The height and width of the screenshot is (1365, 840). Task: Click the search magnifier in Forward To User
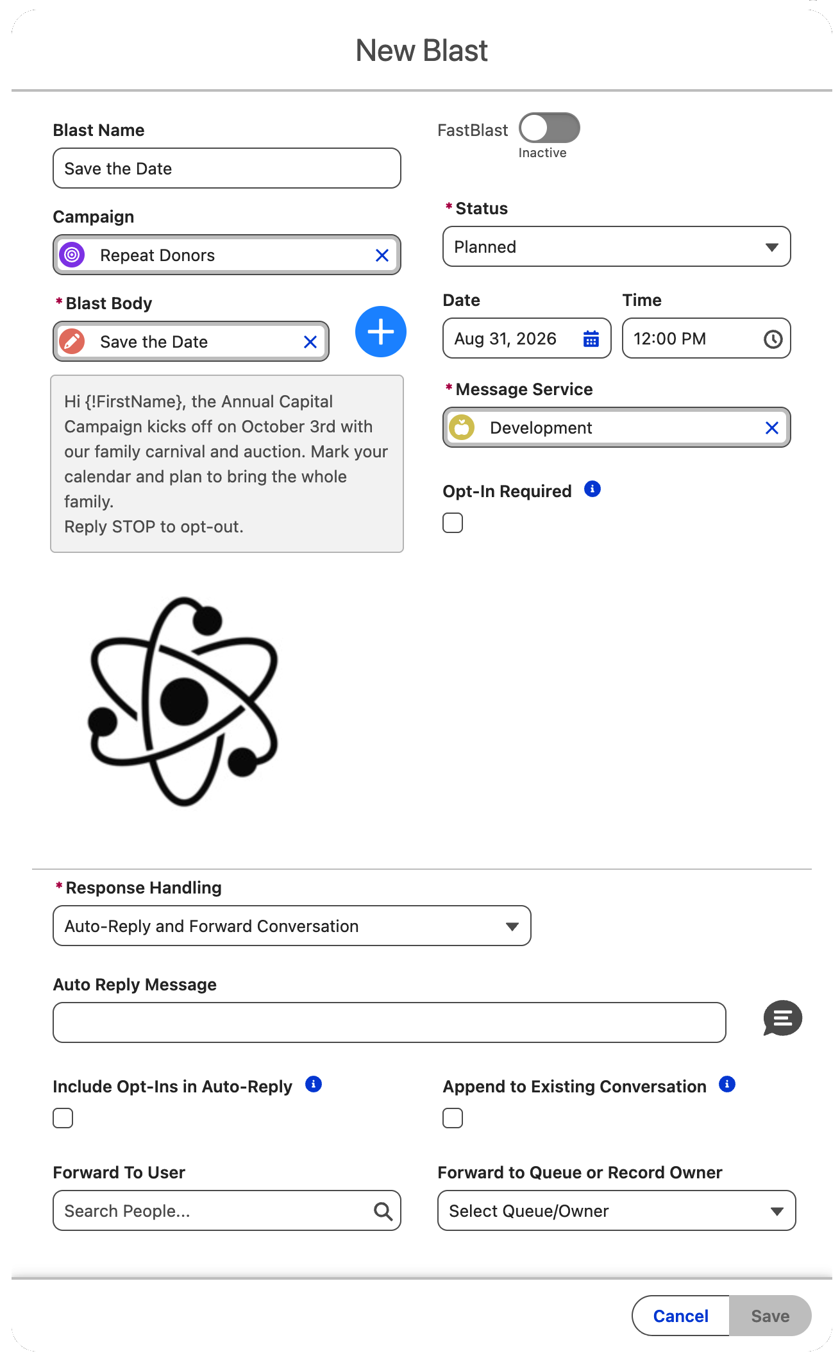pyautogui.click(x=383, y=1211)
